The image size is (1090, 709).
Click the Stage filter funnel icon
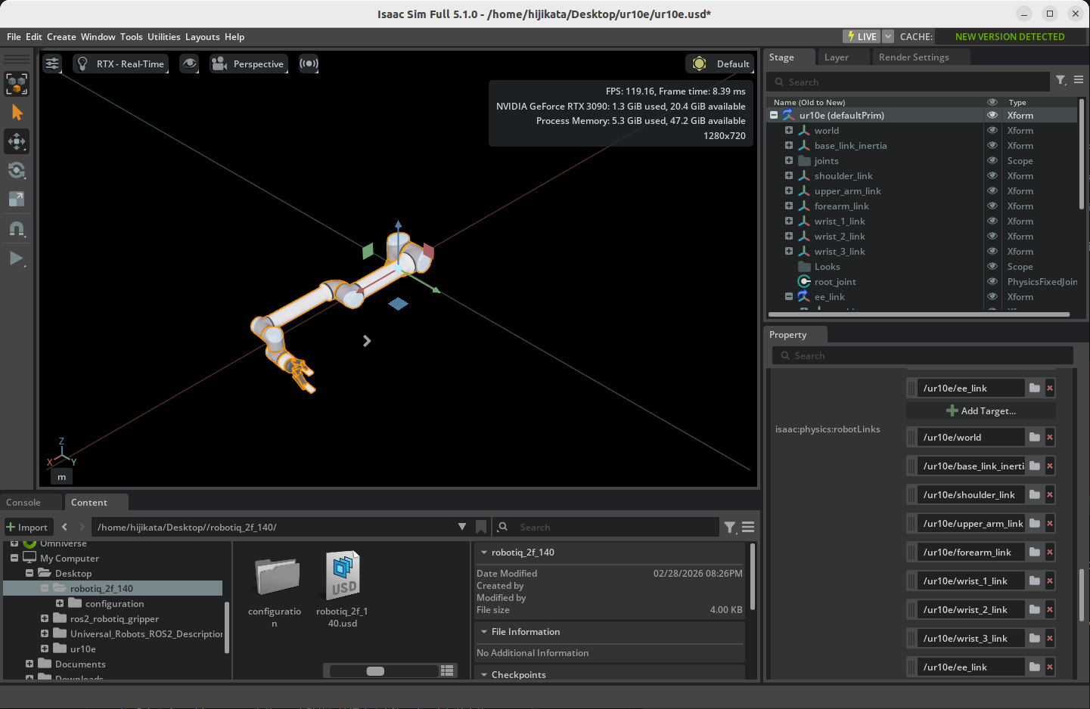coord(1060,81)
